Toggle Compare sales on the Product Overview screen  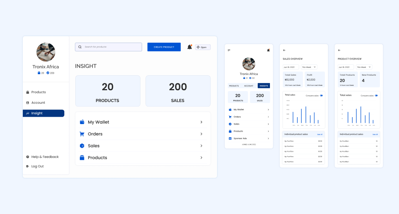tap(376, 96)
